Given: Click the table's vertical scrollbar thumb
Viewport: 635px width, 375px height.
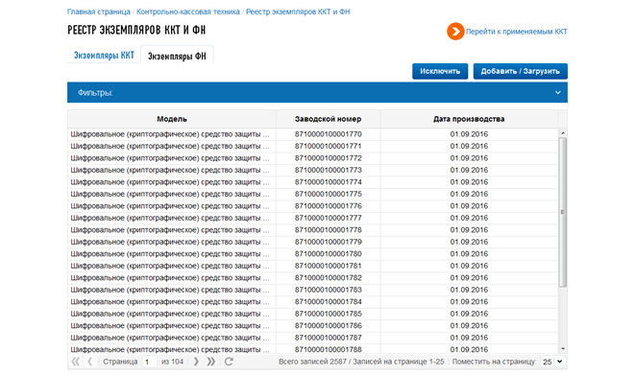Looking at the screenshot, I should point(563,212).
